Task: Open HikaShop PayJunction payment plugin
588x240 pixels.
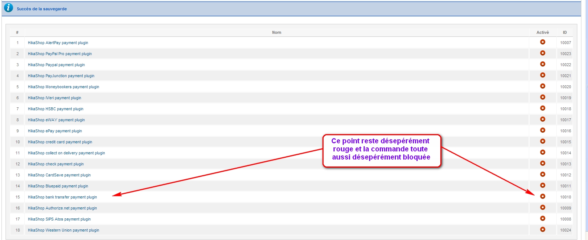Action: pyautogui.click(x=61, y=76)
